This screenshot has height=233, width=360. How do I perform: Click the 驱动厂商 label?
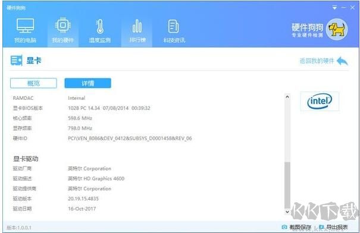(x=22, y=169)
